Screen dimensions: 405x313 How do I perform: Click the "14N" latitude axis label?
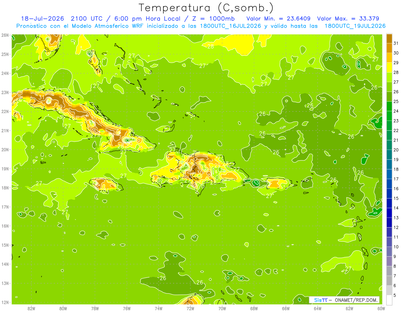pyautogui.click(x=5, y=264)
